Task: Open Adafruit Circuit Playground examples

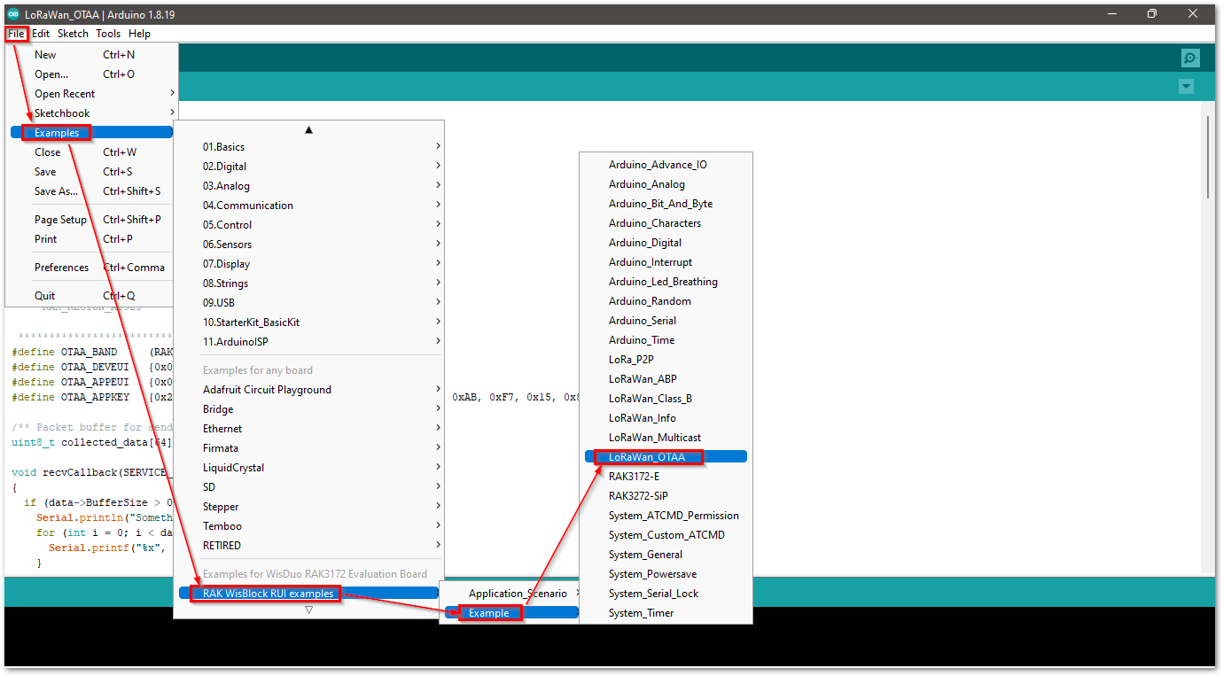Action: click(x=308, y=390)
